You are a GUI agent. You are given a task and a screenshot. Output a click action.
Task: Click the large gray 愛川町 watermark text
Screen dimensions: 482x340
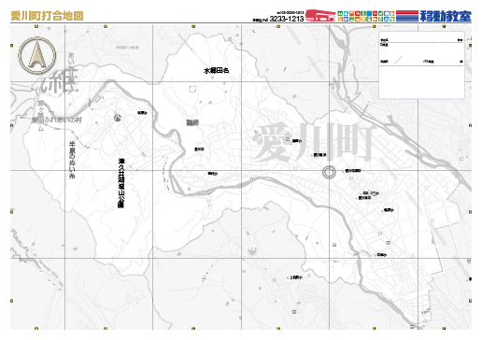313,142
